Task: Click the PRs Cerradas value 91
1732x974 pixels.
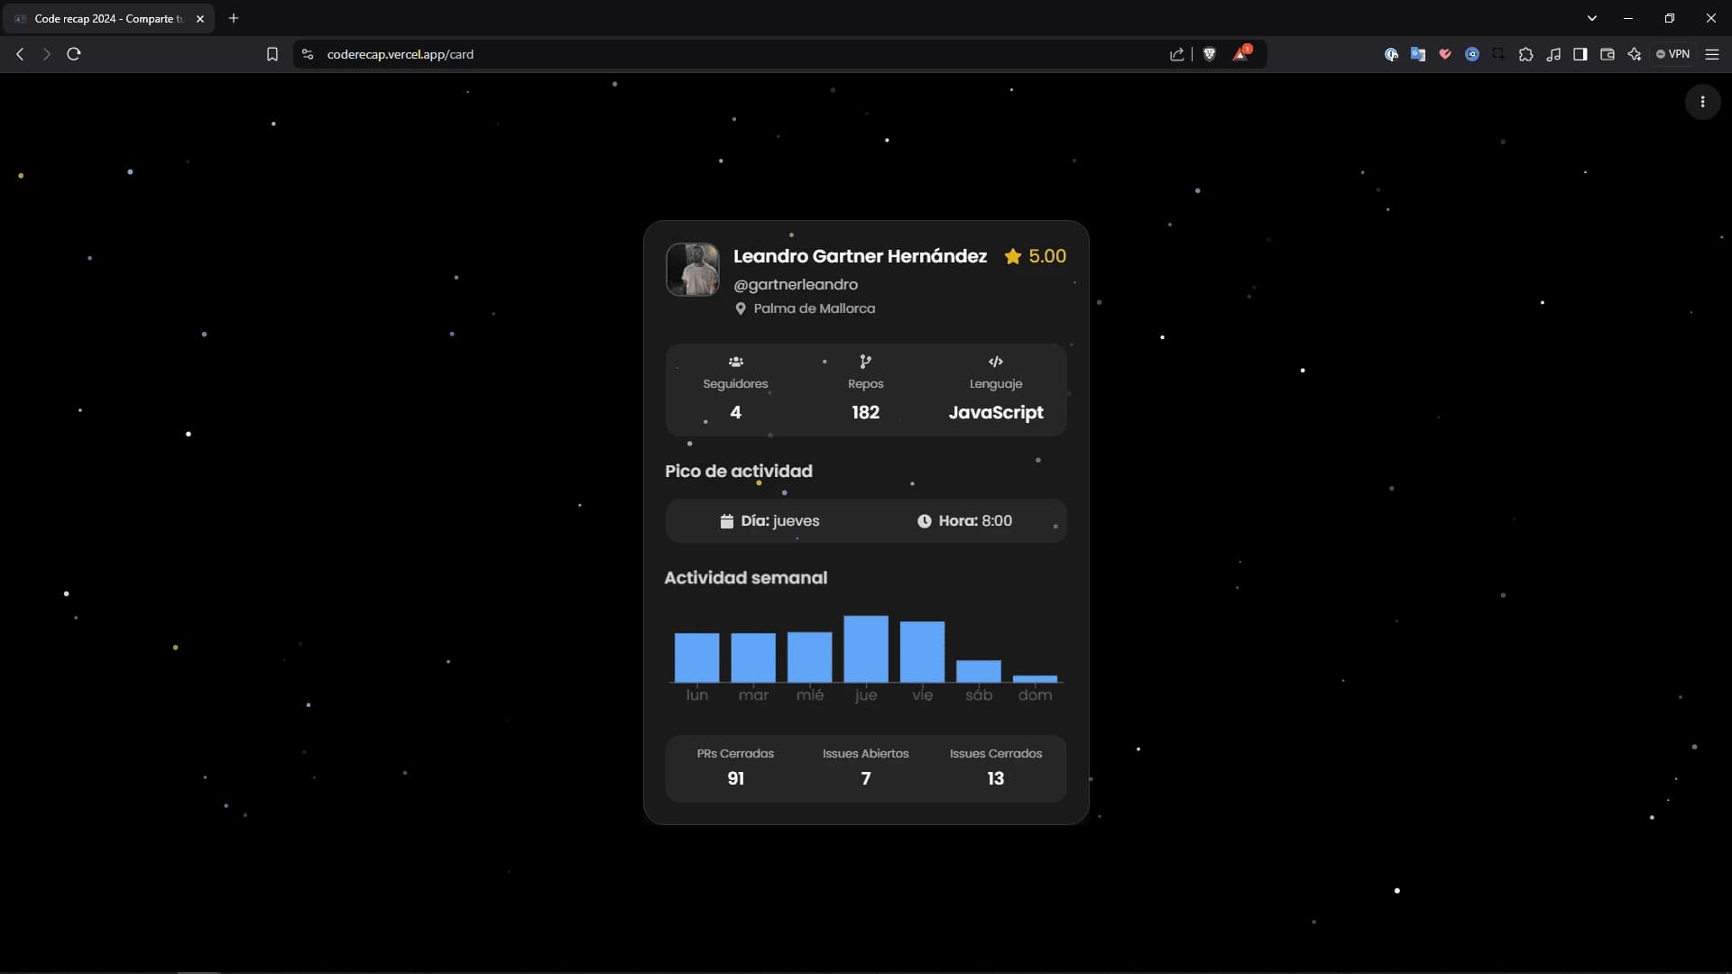Action: [x=735, y=778]
